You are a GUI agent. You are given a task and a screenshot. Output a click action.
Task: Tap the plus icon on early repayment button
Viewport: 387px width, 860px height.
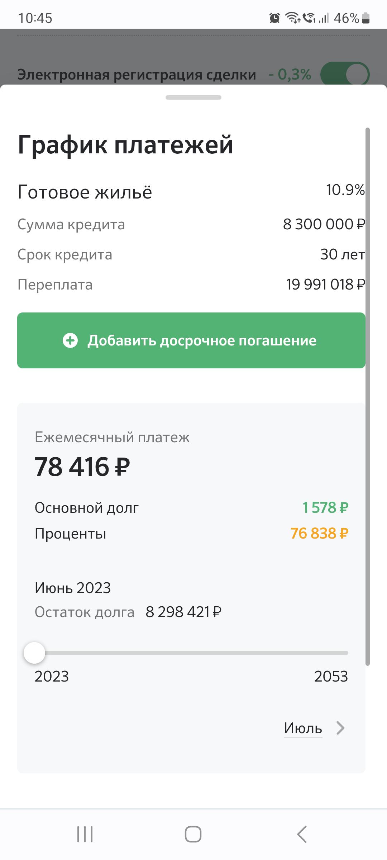pyautogui.click(x=70, y=340)
